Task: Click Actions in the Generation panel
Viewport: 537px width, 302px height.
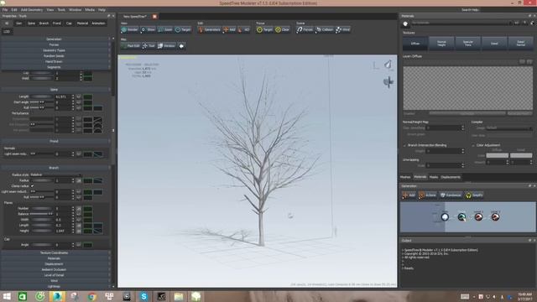Action: 427,195
